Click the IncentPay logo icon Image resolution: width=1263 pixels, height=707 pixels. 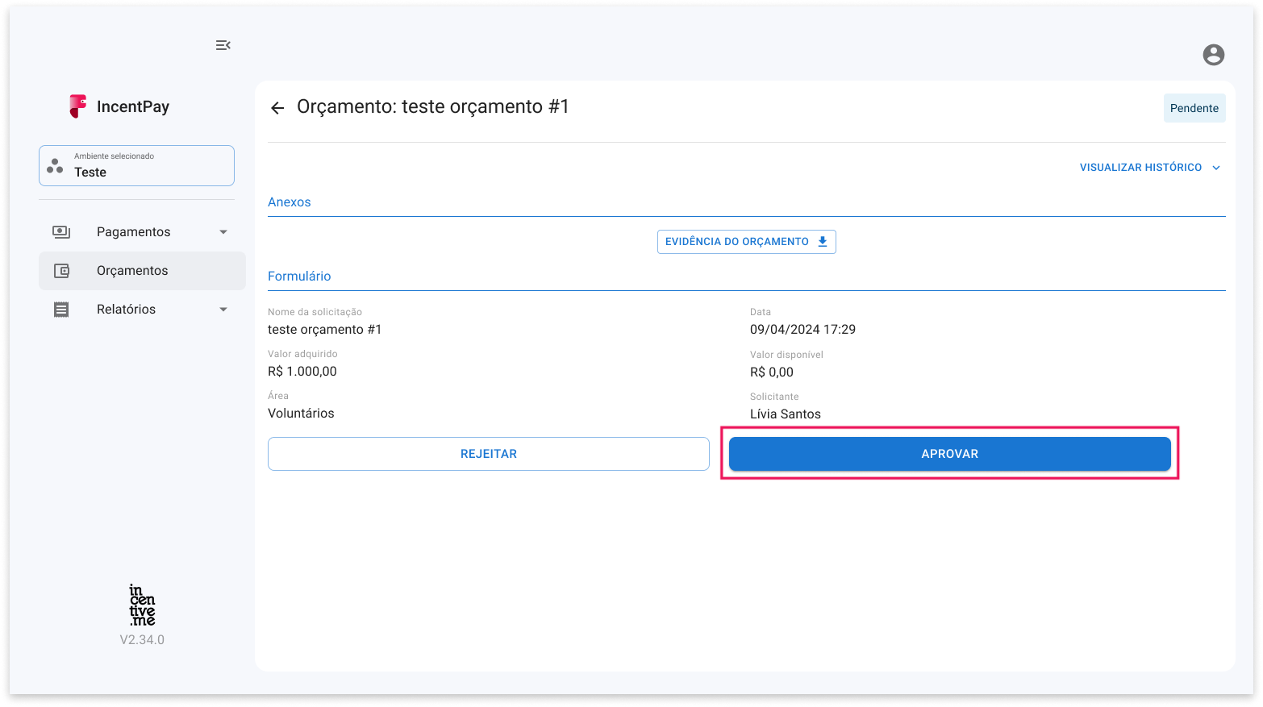(77, 106)
